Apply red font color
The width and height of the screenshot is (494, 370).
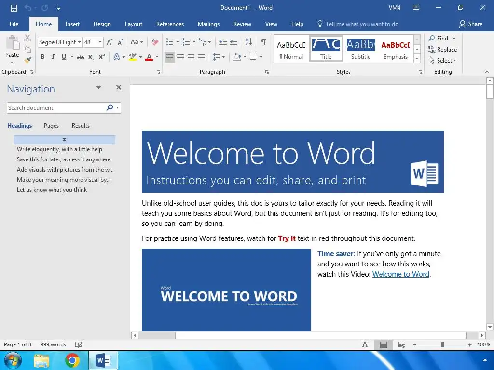pyautogui.click(x=149, y=57)
